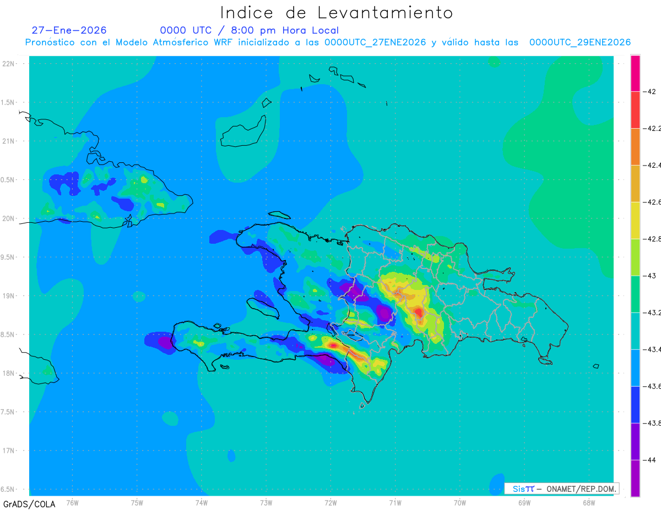Click longitude label "76W"
Viewport: 661px width, 510px height.
pyautogui.click(x=72, y=502)
